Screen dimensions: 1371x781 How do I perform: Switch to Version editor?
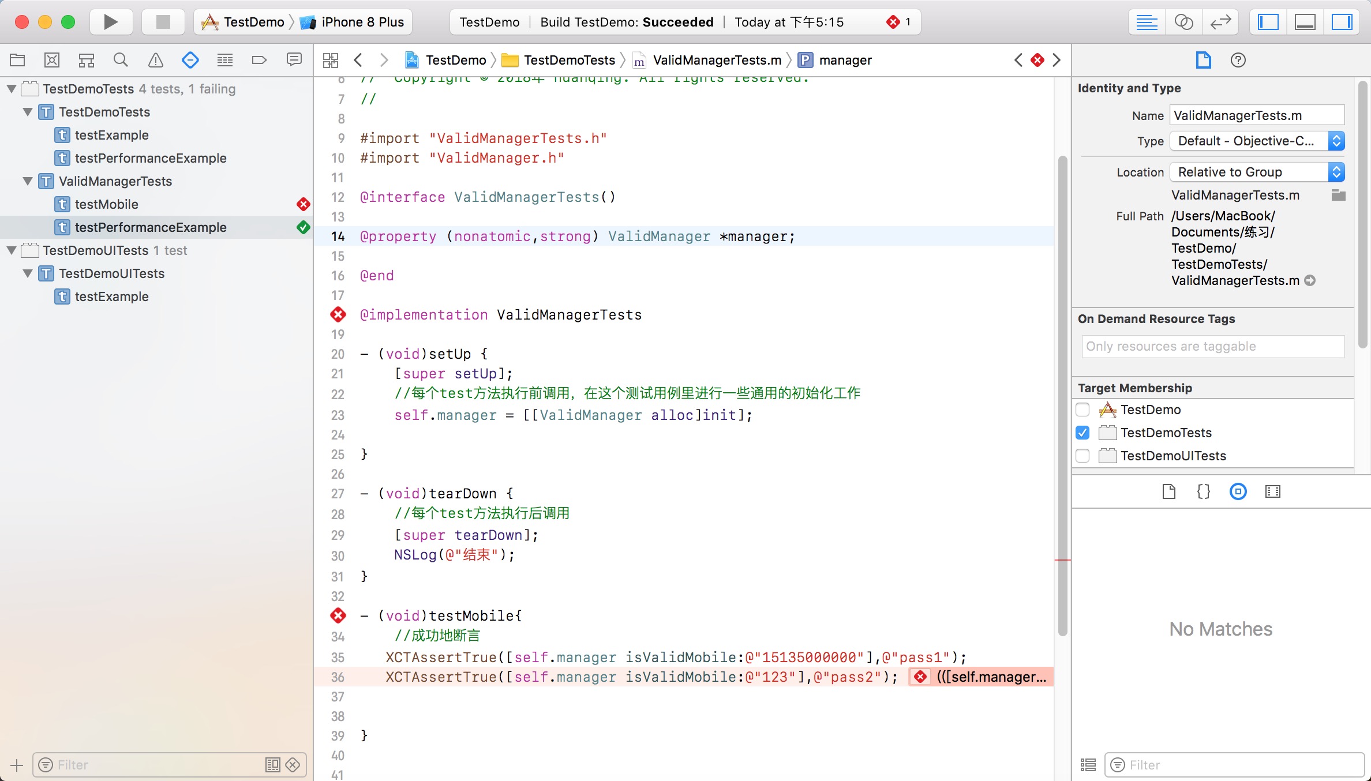(x=1220, y=22)
